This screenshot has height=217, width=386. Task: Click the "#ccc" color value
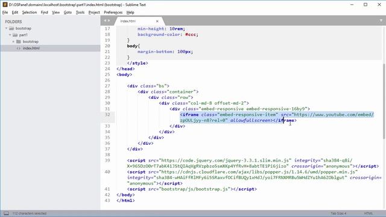191,34
